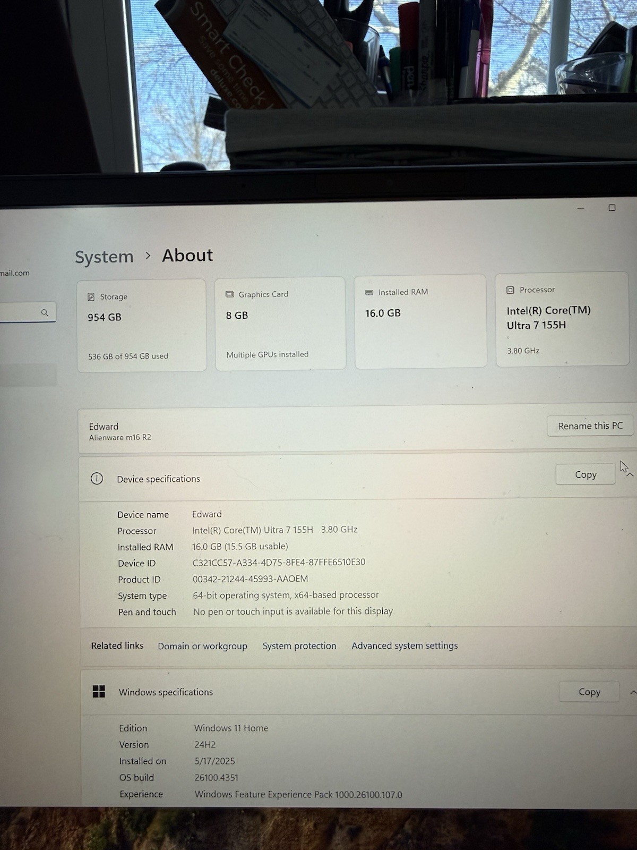Click the text 536 GB of 954 GB used

128,356
